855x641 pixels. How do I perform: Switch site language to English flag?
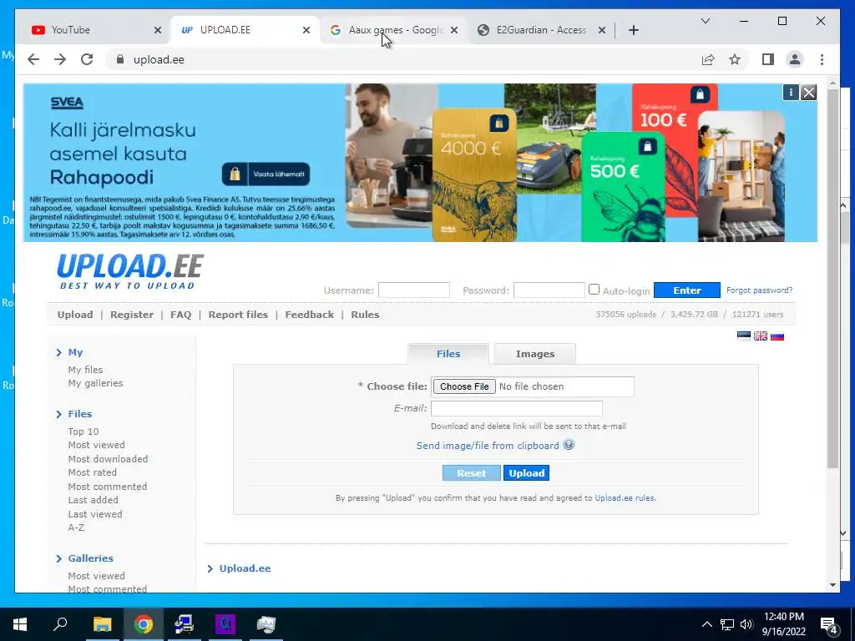(x=761, y=336)
